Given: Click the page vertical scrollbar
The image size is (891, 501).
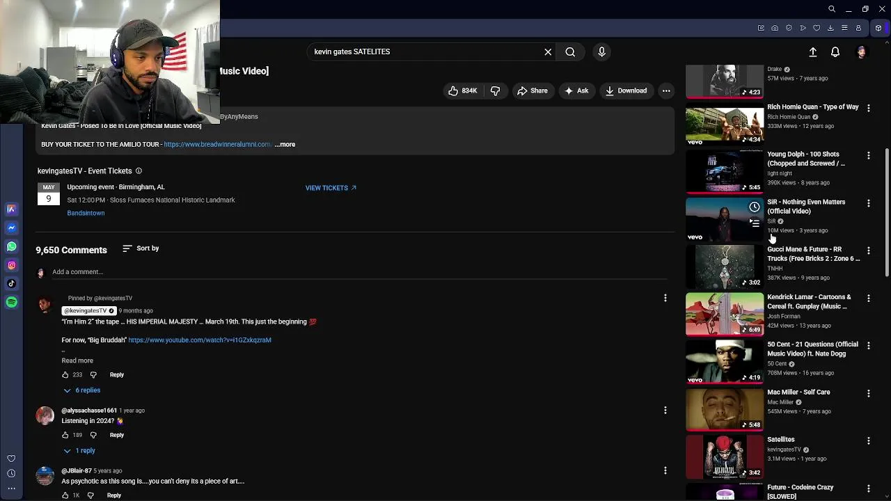Looking at the screenshot, I should click(887, 212).
